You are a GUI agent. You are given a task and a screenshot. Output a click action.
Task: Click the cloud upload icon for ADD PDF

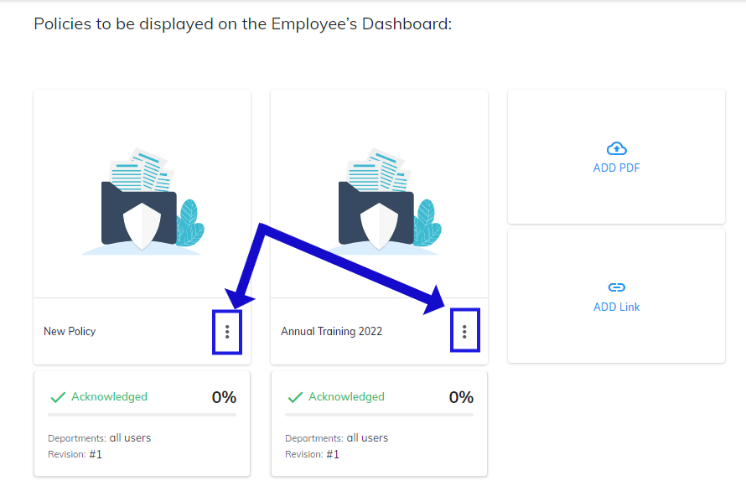point(616,148)
